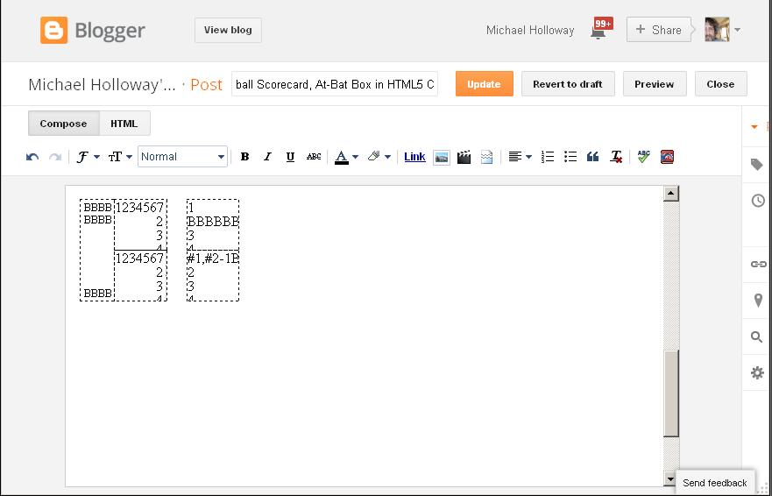This screenshot has width=772, height=496.
Task: Expand the account dropdown arrow beside the avatar
Action: coord(737,30)
